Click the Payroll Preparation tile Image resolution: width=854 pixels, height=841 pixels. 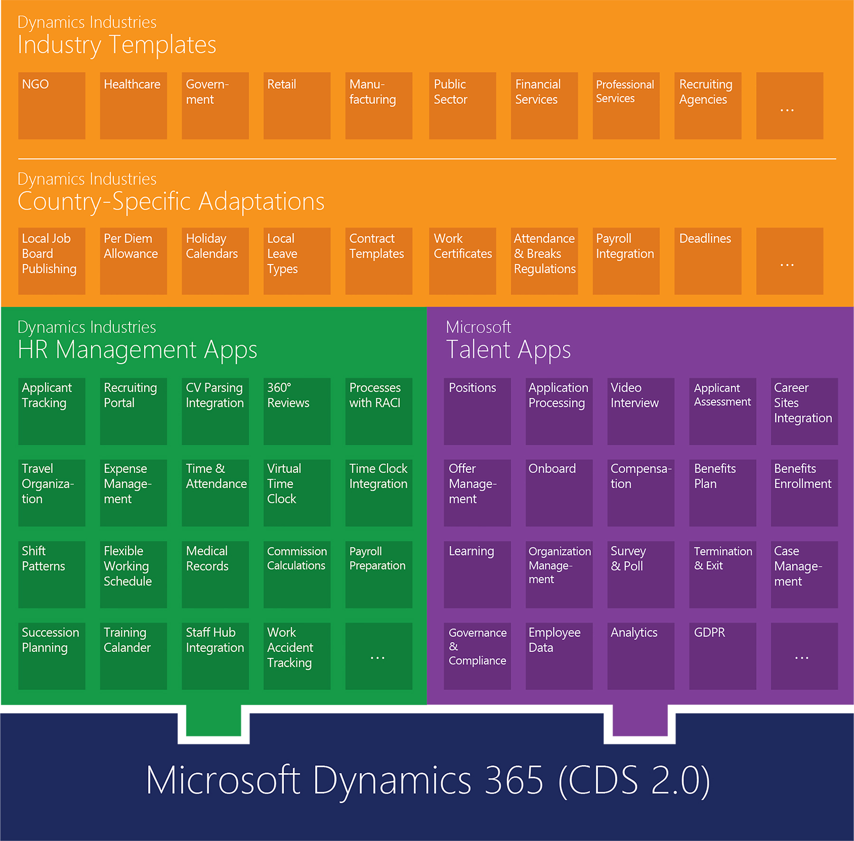tap(379, 575)
